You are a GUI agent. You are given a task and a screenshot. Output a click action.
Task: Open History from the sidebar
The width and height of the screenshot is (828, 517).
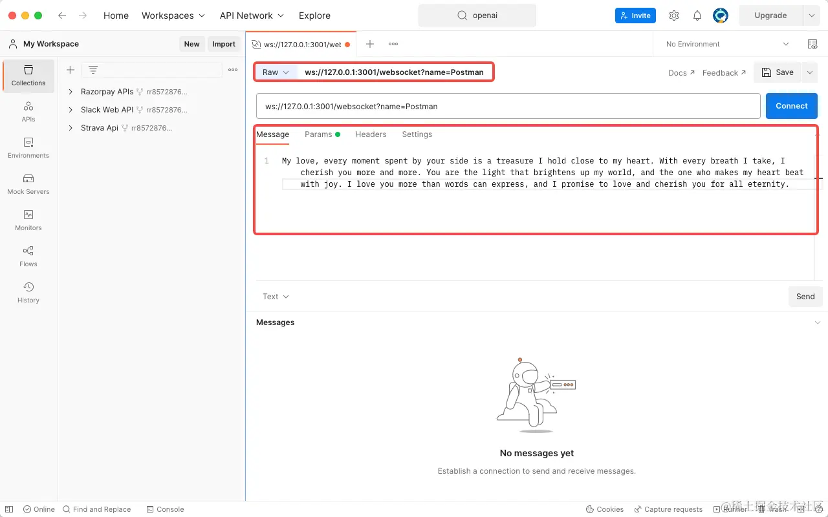coord(28,292)
